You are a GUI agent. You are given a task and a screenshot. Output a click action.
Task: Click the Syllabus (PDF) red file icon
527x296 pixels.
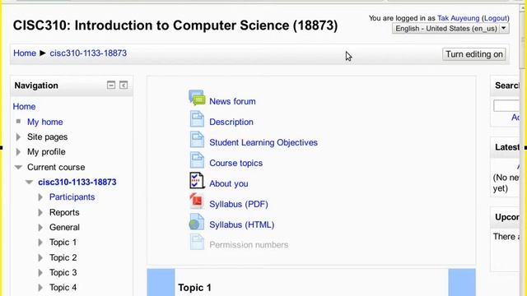point(197,201)
